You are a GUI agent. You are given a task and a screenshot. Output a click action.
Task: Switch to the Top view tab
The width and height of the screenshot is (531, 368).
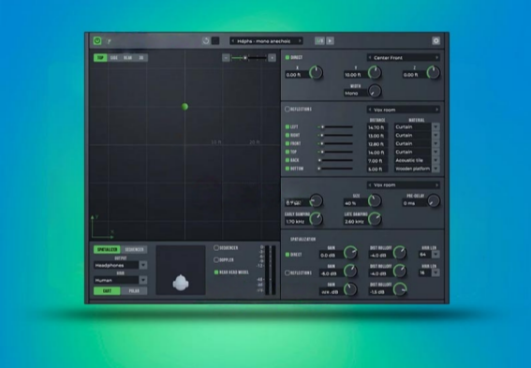[x=100, y=58]
